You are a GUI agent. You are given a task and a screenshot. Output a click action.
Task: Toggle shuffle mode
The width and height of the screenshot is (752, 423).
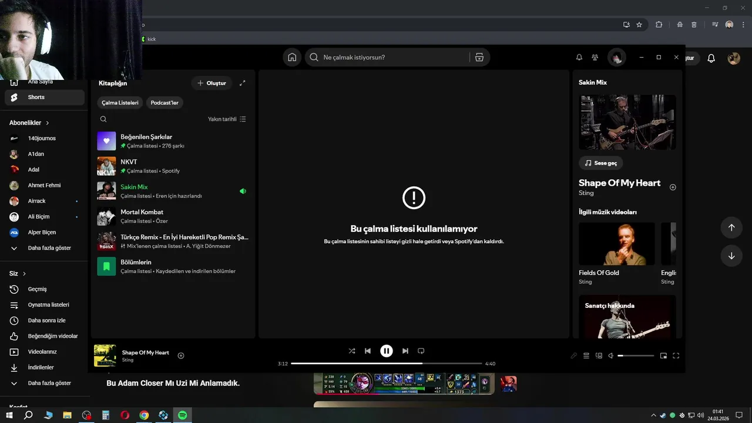[351, 351]
